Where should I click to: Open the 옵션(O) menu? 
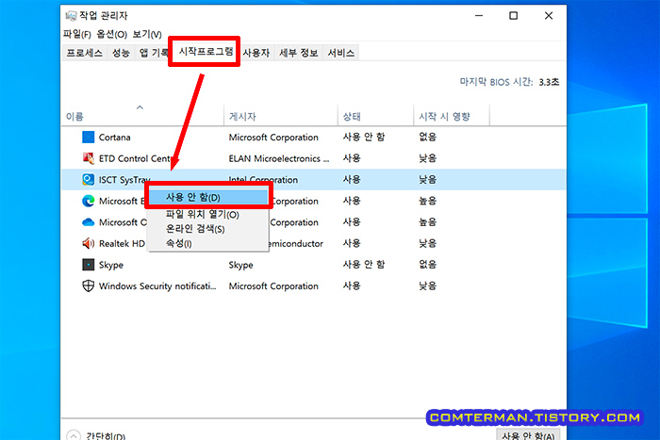point(111,34)
